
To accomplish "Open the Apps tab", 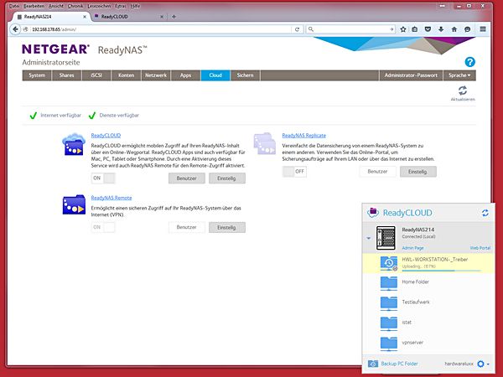I will pyautogui.click(x=186, y=75).
